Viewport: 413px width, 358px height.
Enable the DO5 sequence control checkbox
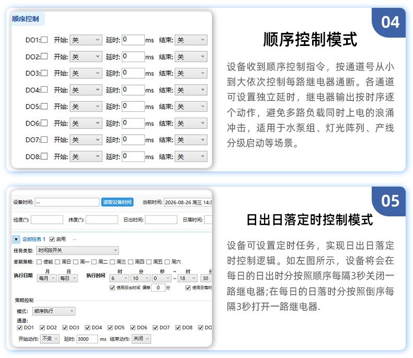click(44, 106)
